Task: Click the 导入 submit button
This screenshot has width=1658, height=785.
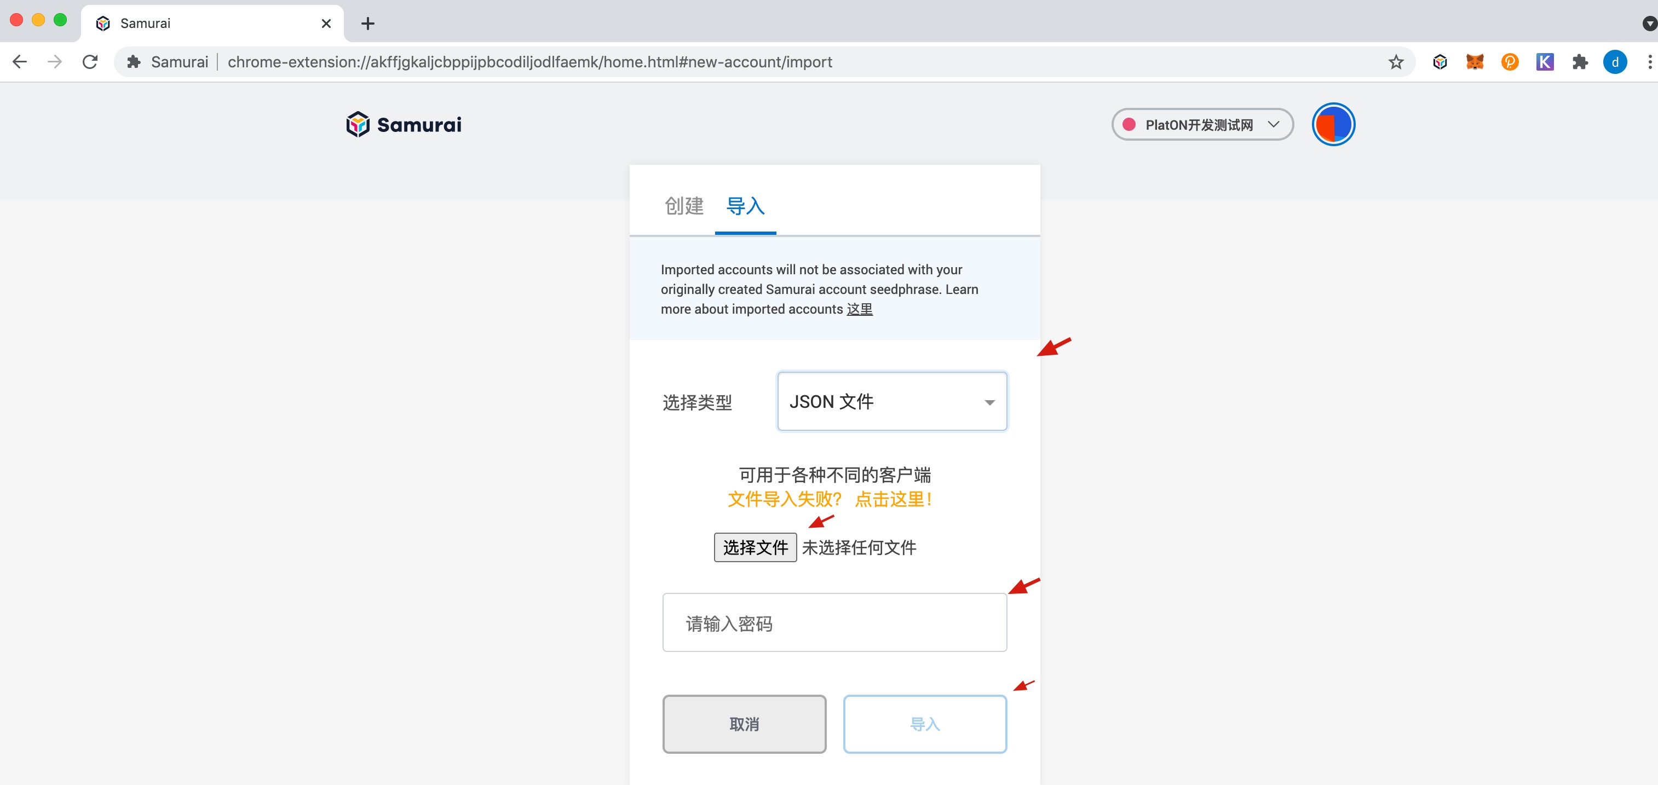Action: (925, 724)
